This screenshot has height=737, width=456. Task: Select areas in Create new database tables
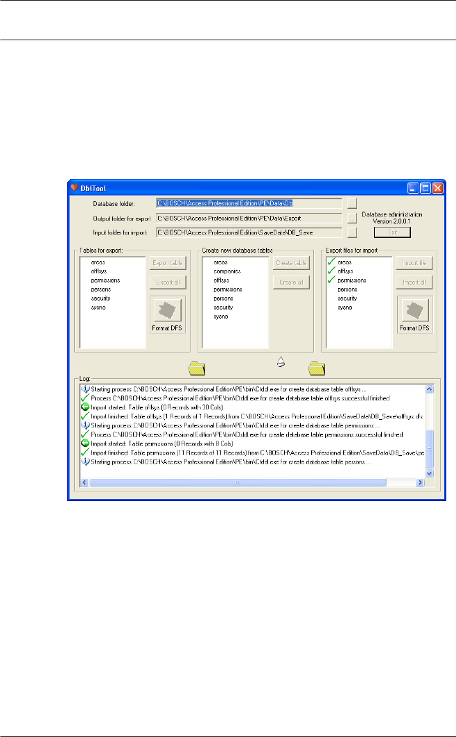pos(220,262)
